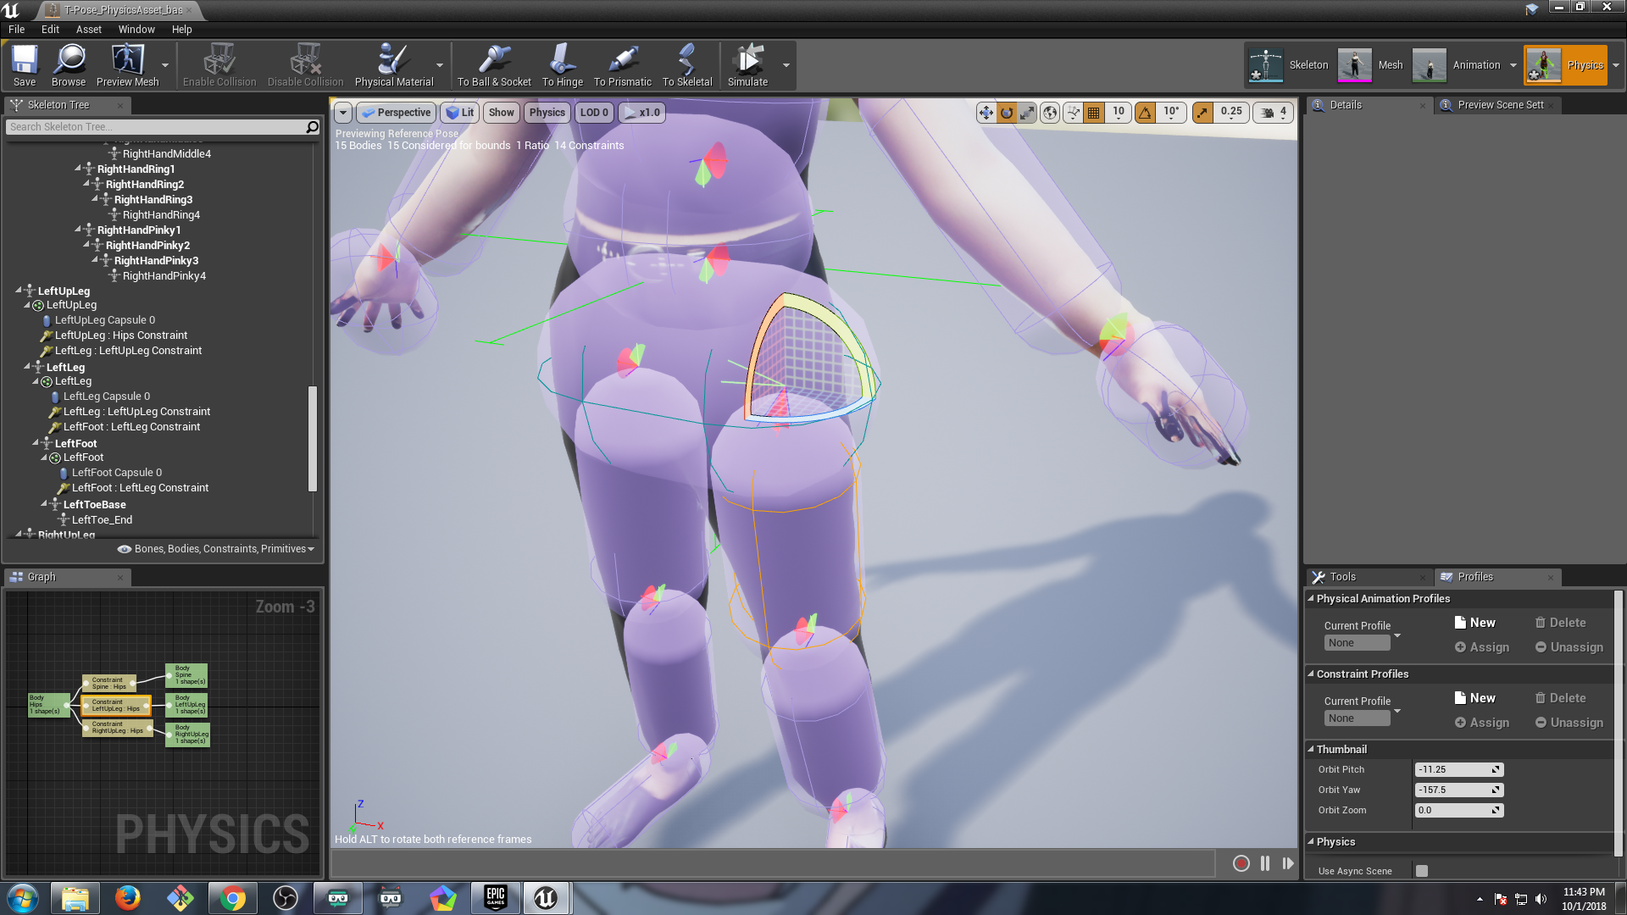This screenshot has height=915, width=1627.
Task: Convert constraint To Prismatic
Action: 623,66
